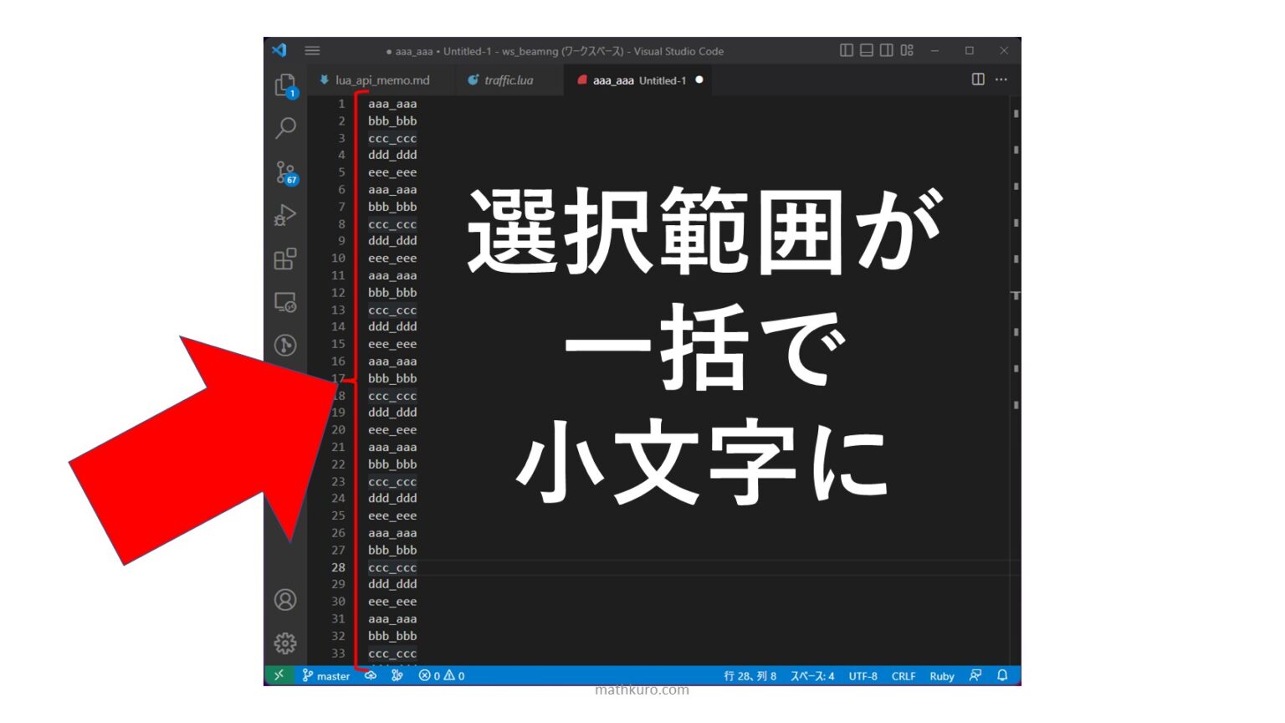Switch to the traffic.lua tab
This screenshot has height=723, width=1285.
point(509,80)
